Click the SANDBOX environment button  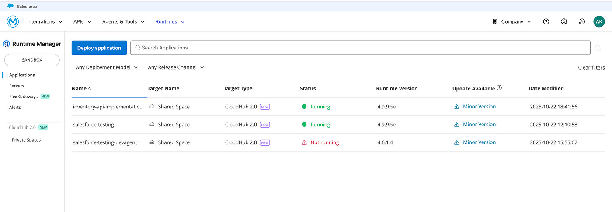click(x=32, y=60)
